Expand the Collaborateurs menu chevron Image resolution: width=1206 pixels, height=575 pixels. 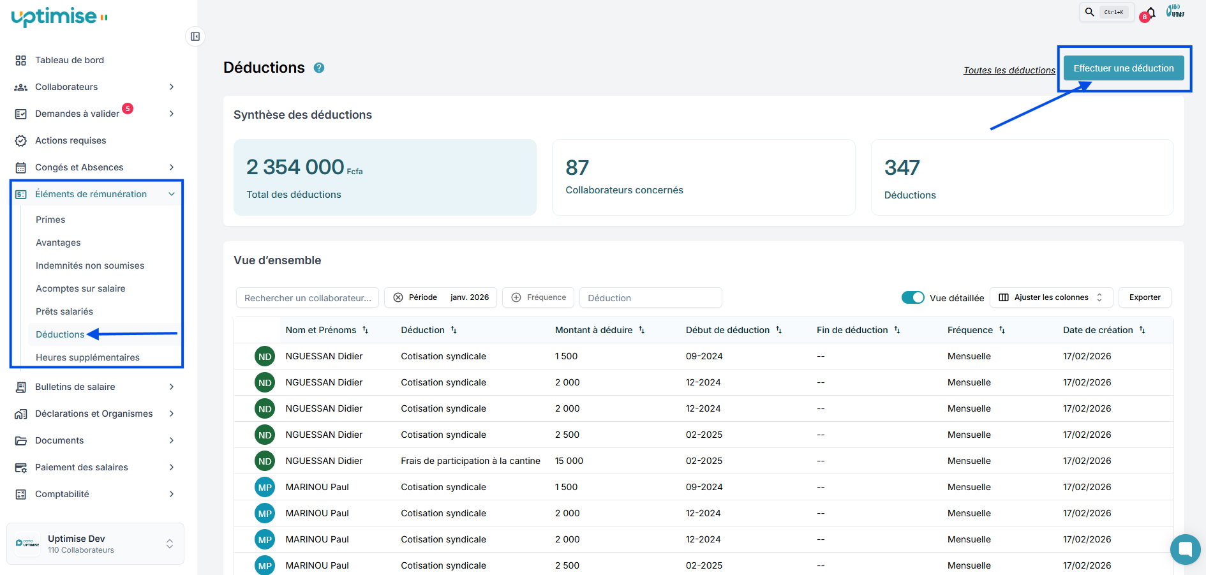[x=171, y=87]
